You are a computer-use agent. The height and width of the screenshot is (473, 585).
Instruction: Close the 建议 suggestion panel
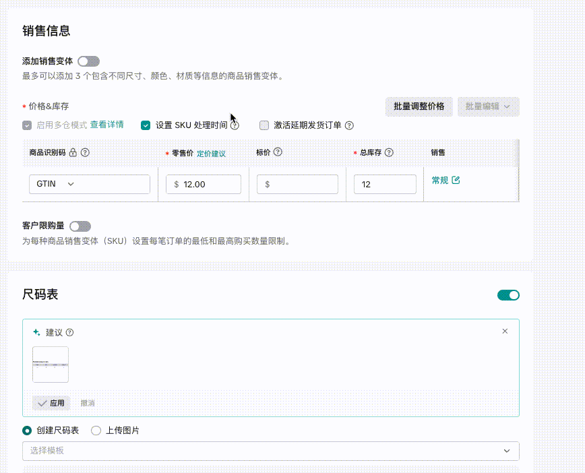coord(505,332)
